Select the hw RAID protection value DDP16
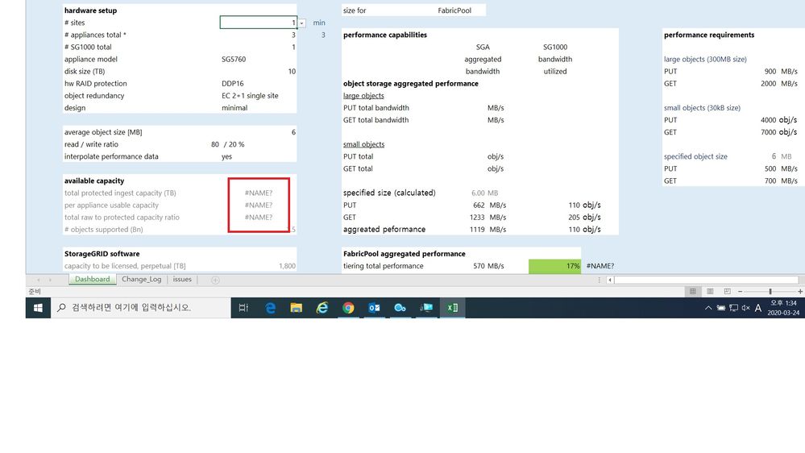 click(233, 83)
